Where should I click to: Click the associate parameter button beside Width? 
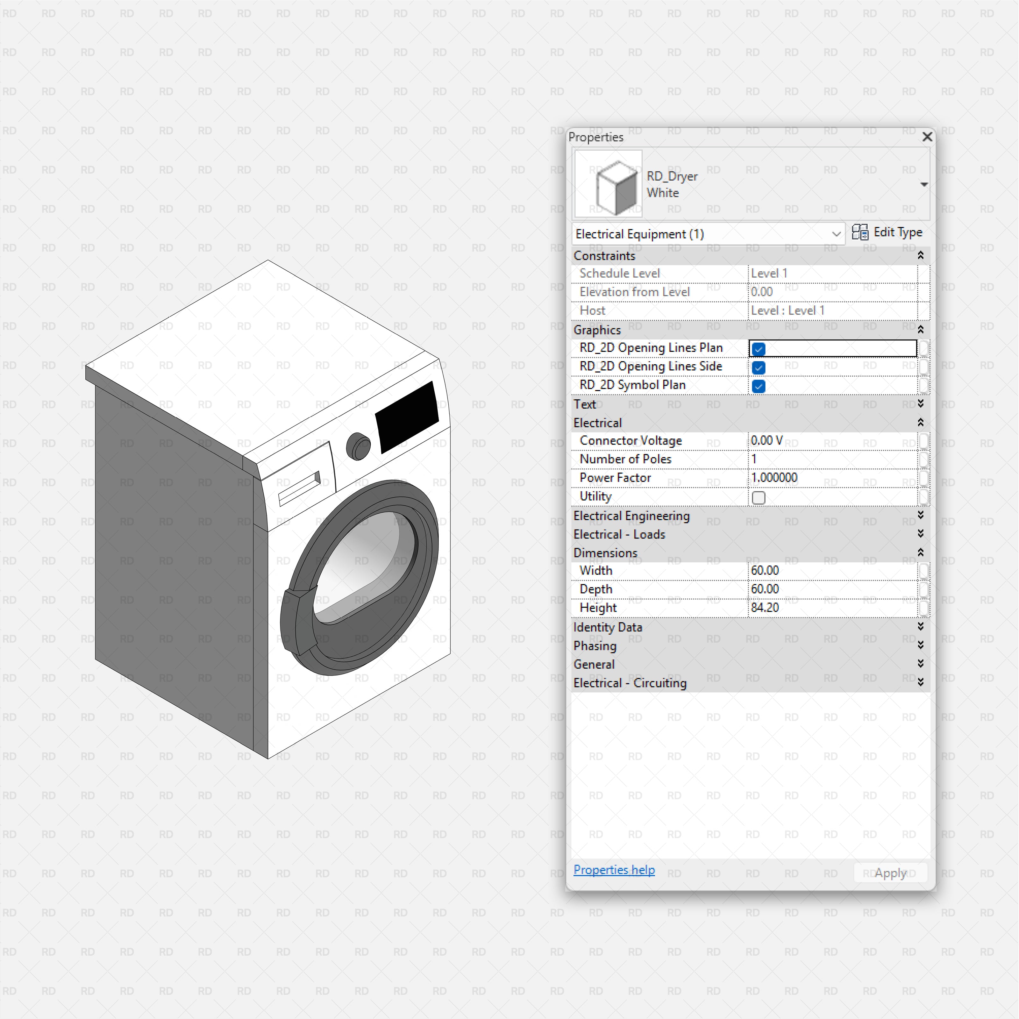point(924,571)
